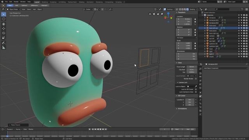249x140 pixels.
Task: Collapse the Collection tree in outliner
Action: click(202, 15)
